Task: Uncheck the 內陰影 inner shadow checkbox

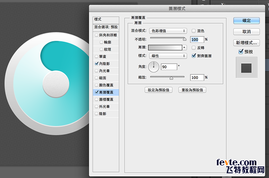Action: [x=96, y=64]
